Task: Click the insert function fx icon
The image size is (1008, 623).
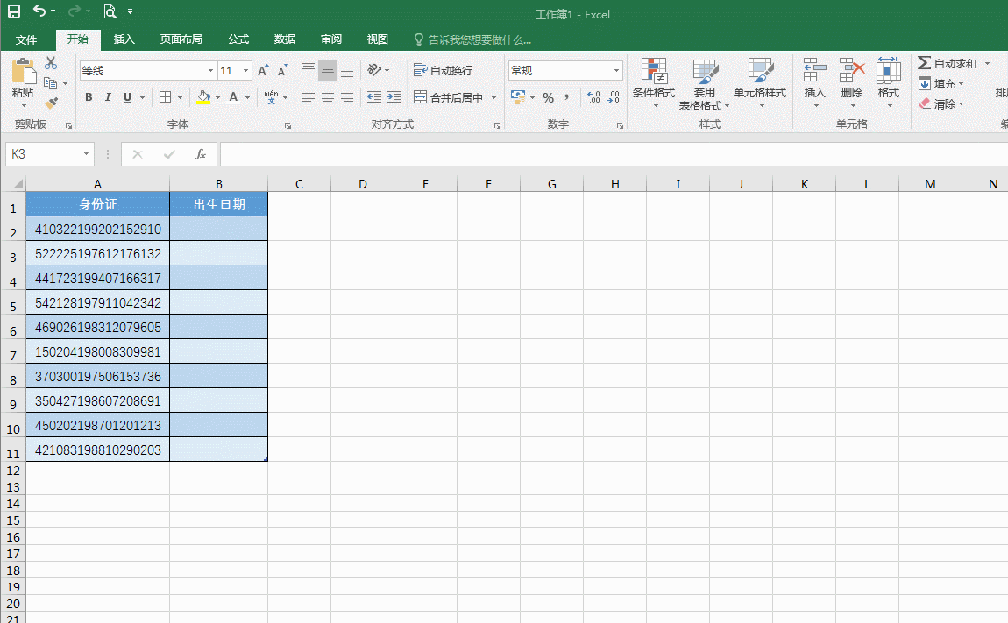Action: pos(201,154)
